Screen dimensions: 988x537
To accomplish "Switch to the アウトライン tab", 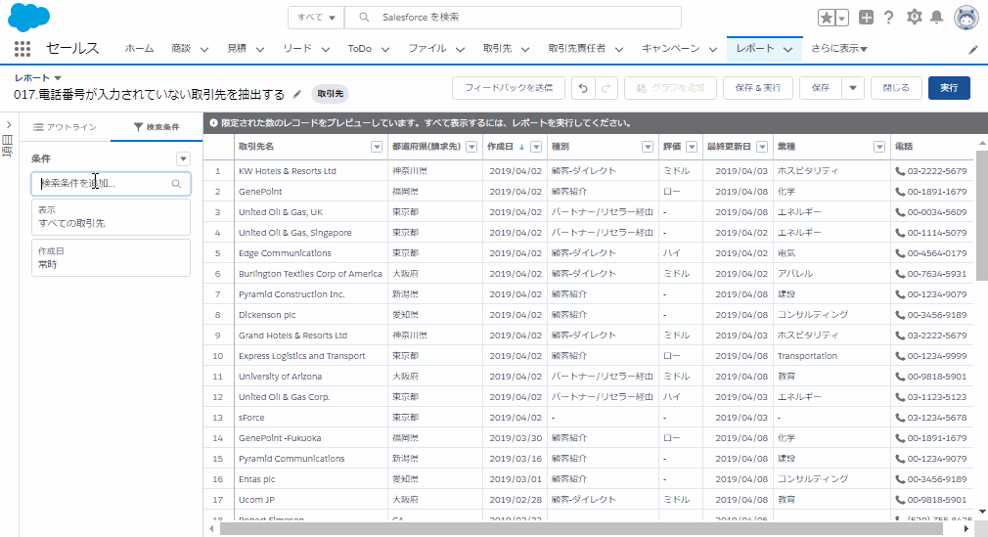I will (x=65, y=127).
